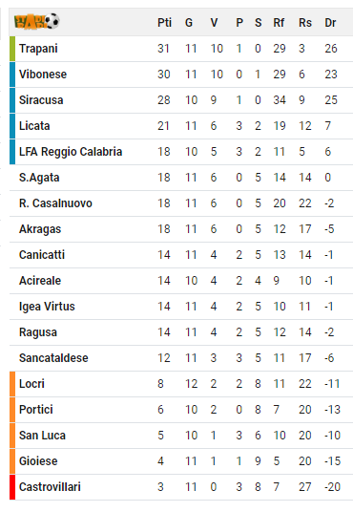Click the V column header
The width and height of the screenshot is (353, 512).
coord(214,23)
